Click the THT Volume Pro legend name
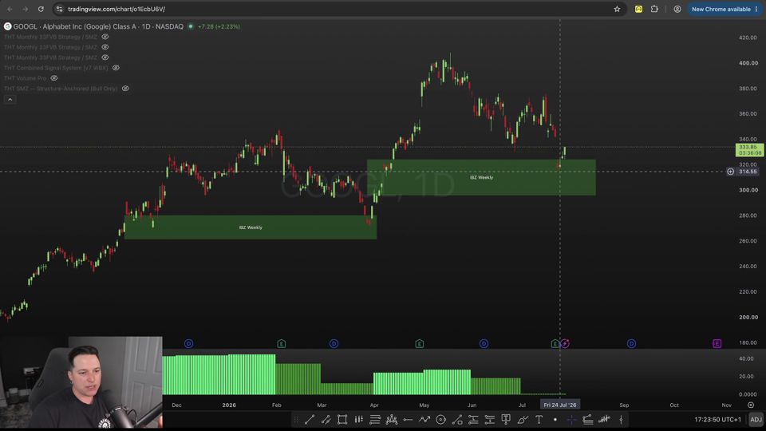Screen dimensions: 766x431 tap(26, 78)
